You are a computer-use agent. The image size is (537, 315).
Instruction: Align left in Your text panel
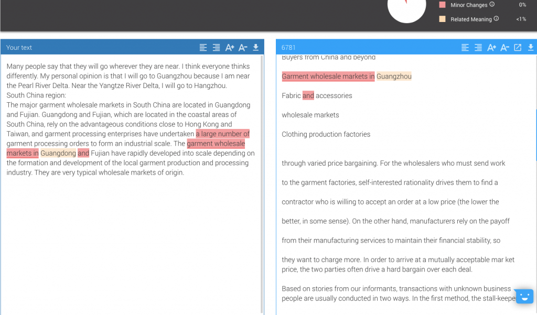pos(203,48)
